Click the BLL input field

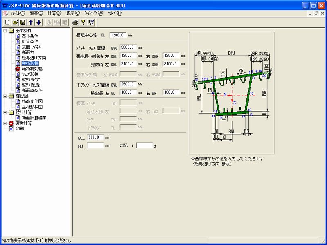click(x=95, y=137)
